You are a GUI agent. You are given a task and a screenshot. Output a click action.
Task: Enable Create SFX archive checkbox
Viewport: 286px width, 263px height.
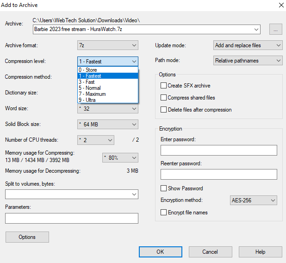point(163,85)
